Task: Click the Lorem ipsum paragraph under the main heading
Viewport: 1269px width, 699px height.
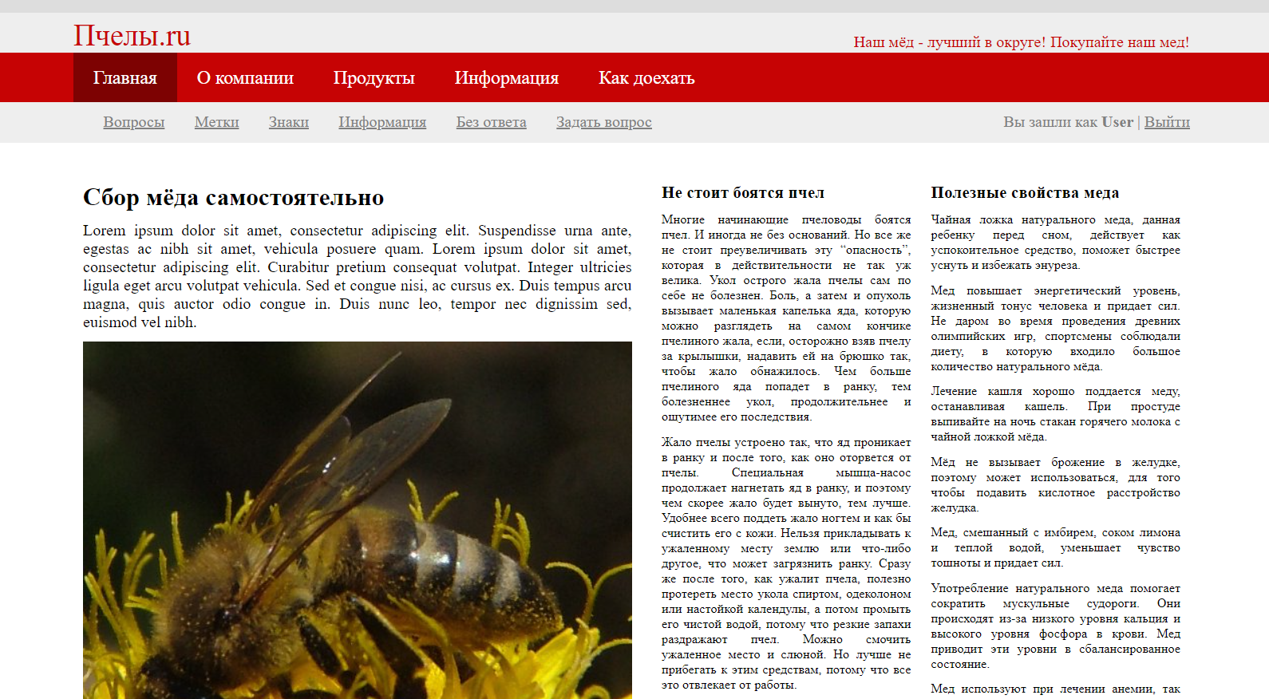Action: [x=357, y=276]
